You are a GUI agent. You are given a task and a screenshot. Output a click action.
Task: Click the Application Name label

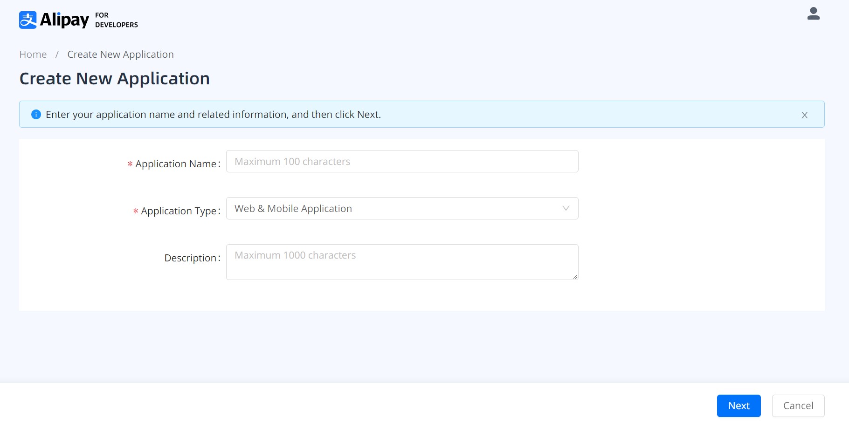(176, 164)
